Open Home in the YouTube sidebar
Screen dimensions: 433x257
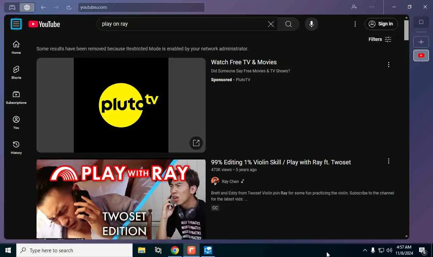(16, 47)
